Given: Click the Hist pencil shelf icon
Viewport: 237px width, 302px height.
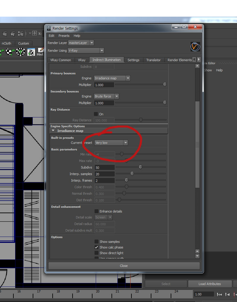Looking at the screenshot, I should [x=40, y=52].
